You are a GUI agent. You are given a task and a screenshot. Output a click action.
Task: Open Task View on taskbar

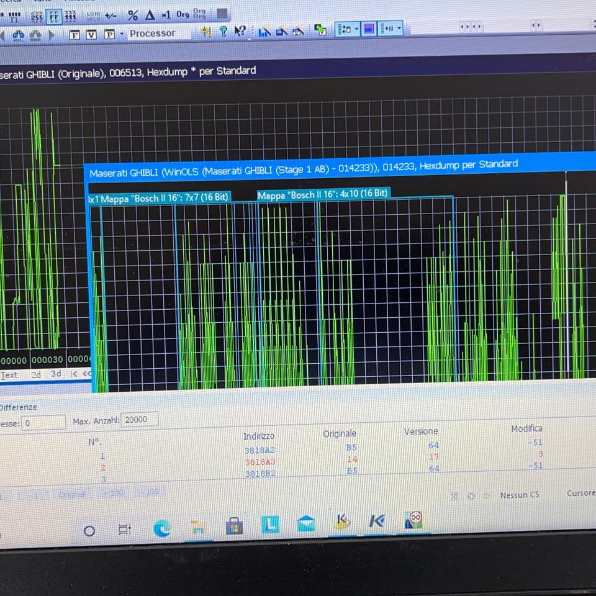pyautogui.click(x=124, y=529)
